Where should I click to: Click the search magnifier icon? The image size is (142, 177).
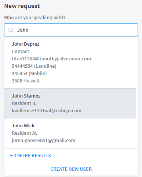point(11,30)
